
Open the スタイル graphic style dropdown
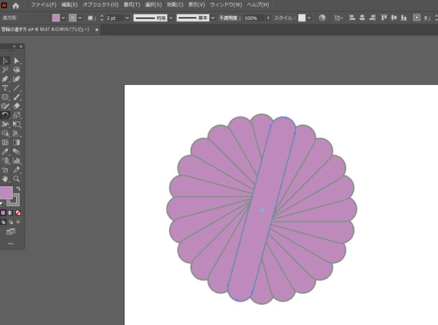coord(309,18)
